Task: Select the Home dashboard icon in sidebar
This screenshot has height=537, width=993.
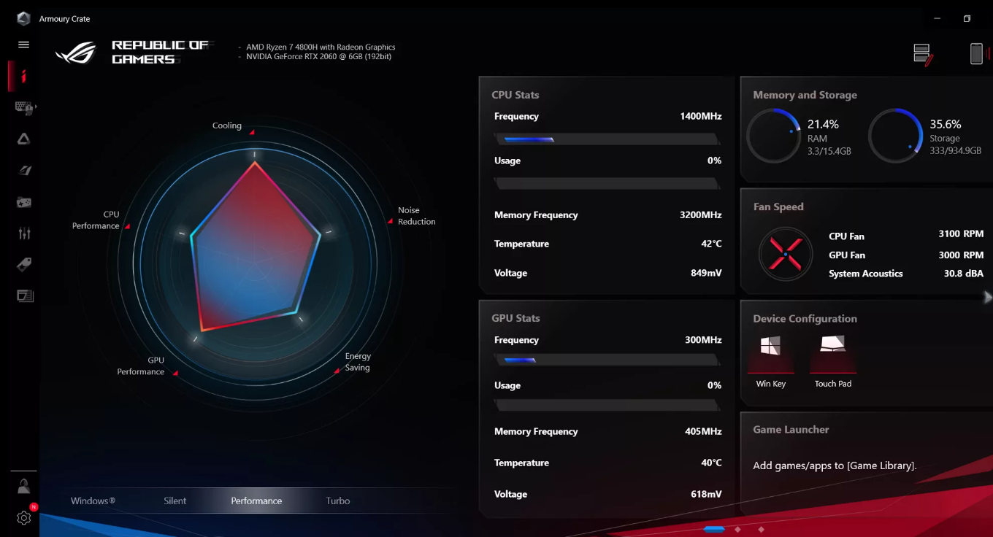Action: (24, 76)
